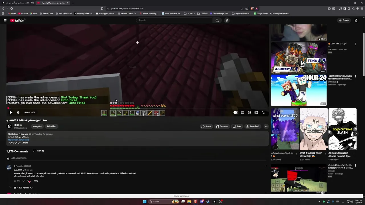Toggle the autoplay switch
Viewport: 365px width, 205px height.
click(236, 112)
